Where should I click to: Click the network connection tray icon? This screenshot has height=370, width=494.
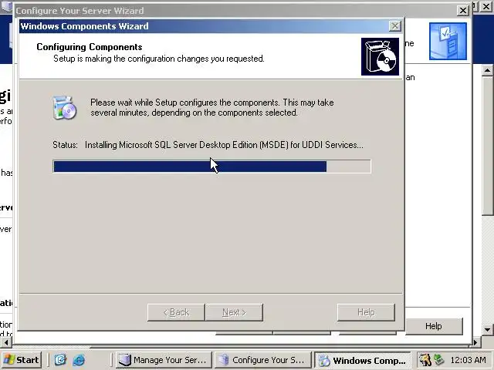438,360
